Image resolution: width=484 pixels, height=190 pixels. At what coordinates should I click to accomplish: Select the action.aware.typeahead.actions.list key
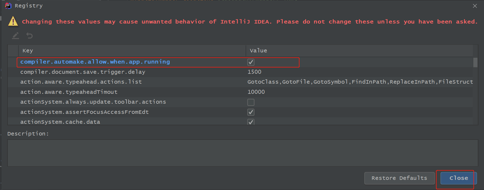pyautogui.click(x=81, y=82)
